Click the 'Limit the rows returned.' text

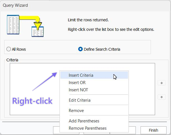coord(88,20)
